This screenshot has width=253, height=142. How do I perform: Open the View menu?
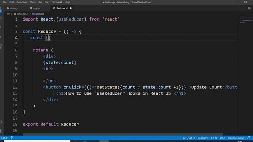tap(33, 2)
